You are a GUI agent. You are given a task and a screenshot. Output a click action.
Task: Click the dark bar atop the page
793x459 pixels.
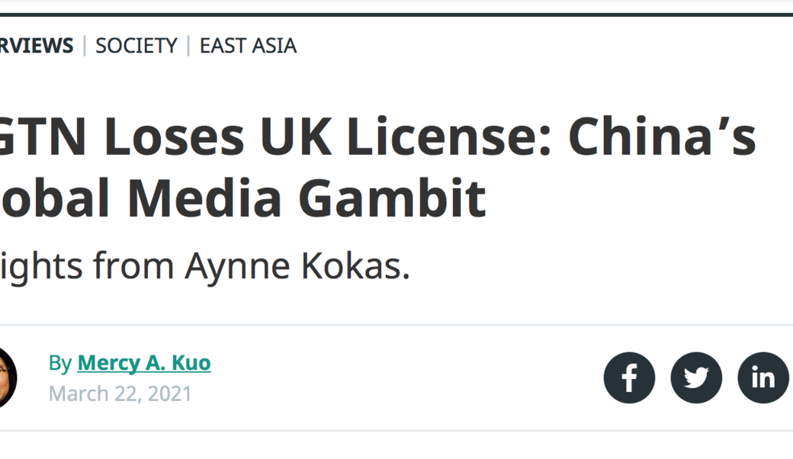[x=396, y=14]
